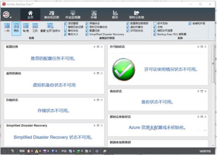Screen dimensions: 217x155
Task: Click the 重置"主页"选项卡 icon
Action: 50,28
